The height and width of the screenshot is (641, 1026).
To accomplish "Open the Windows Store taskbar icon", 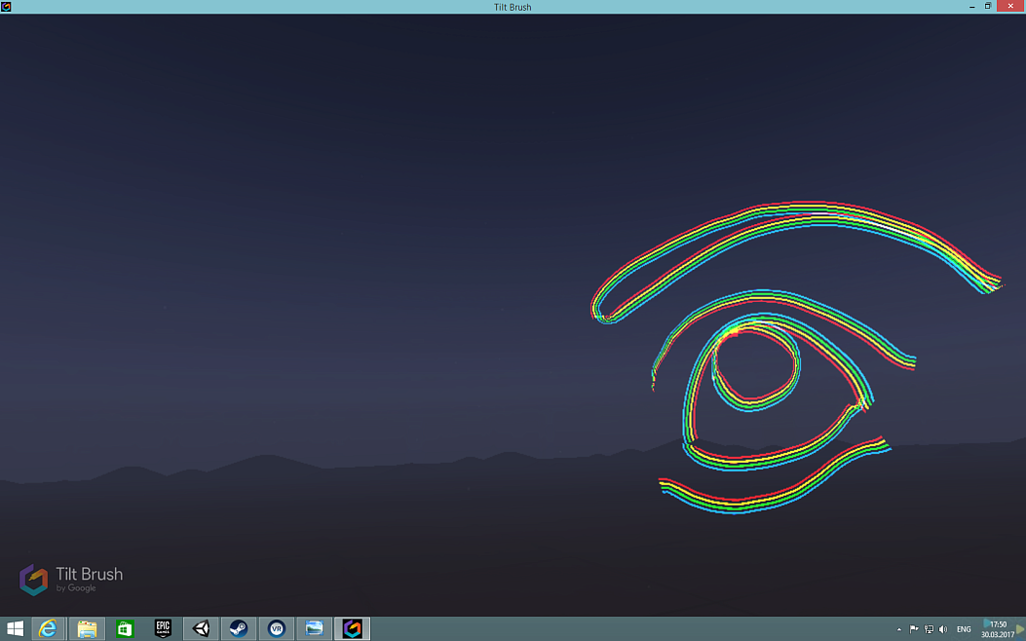I will click(x=125, y=629).
